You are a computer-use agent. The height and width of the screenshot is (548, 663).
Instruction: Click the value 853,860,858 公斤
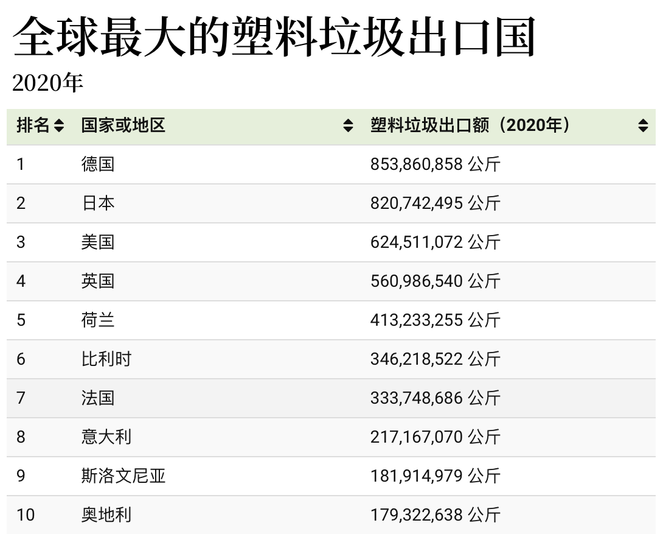coord(435,164)
